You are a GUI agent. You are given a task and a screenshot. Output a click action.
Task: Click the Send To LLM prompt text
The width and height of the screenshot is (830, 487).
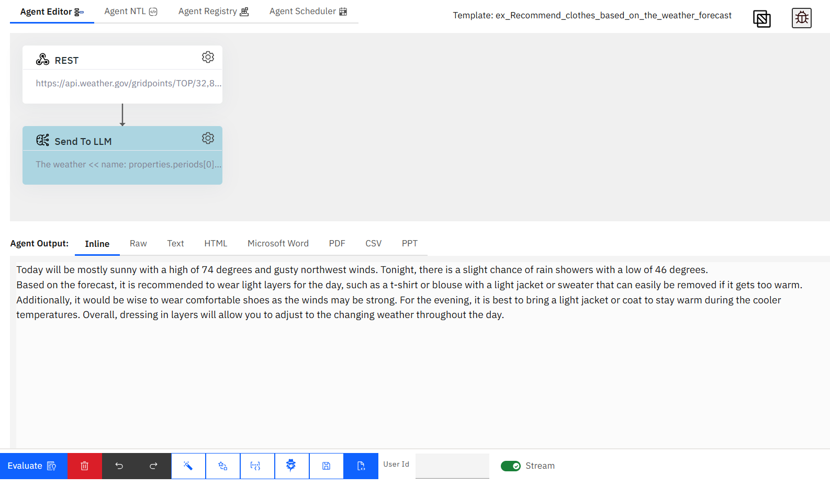[x=129, y=164]
